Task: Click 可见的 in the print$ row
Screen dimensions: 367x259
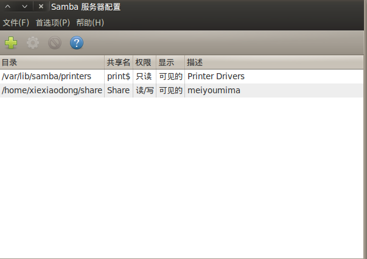Action: 170,76
